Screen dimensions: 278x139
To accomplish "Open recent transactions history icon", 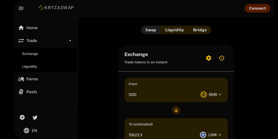I will click(x=221, y=58).
